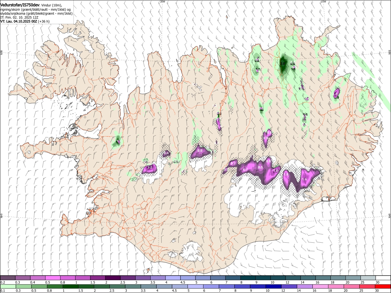391x293 pixels.
Task: Click the bright red swatch ending the rain scale
Action: (x=383, y=286)
